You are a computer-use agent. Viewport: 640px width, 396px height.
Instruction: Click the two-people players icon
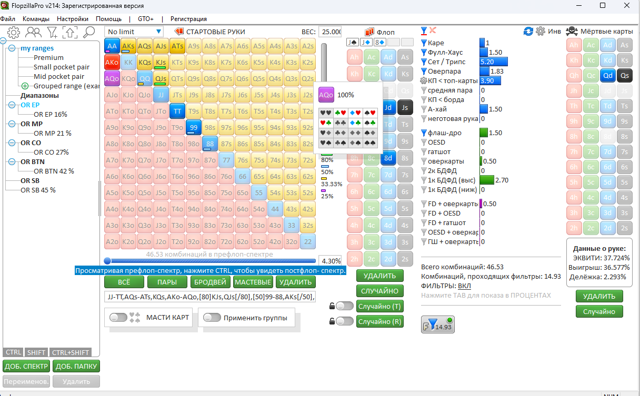(33, 33)
